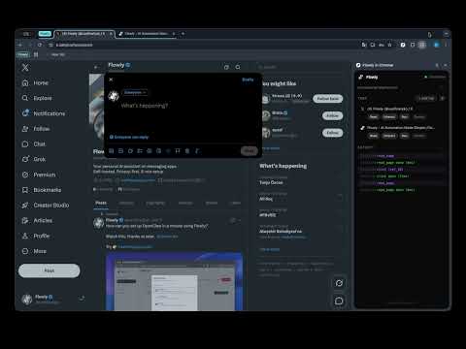This screenshot has width=466, height=349.
Task: Click the bold text icon in compose toolbar
Action: 187,151
